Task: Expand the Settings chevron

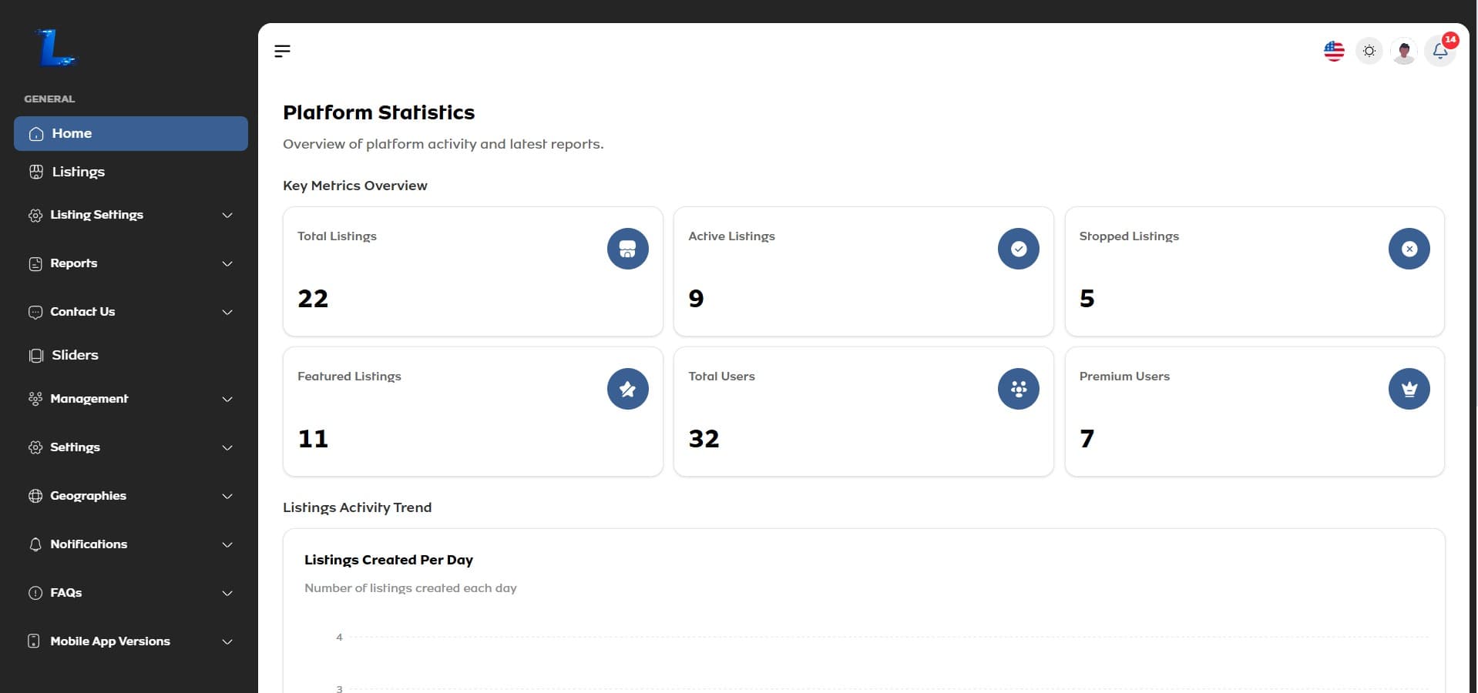Action: 227,448
